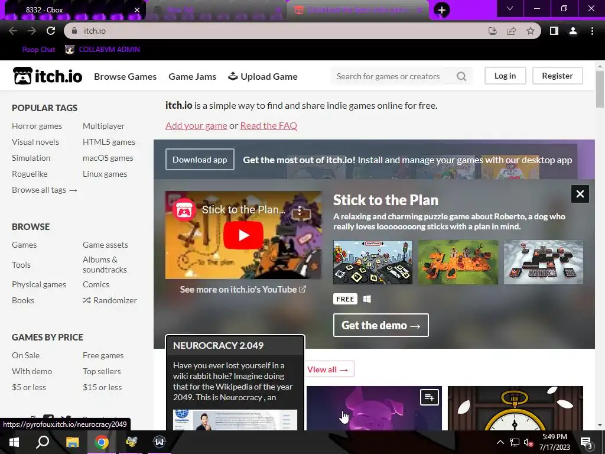Image resolution: width=605 pixels, height=454 pixels.
Task: Go back using the browser back arrow
Action: pyautogui.click(x=13, y=31)
